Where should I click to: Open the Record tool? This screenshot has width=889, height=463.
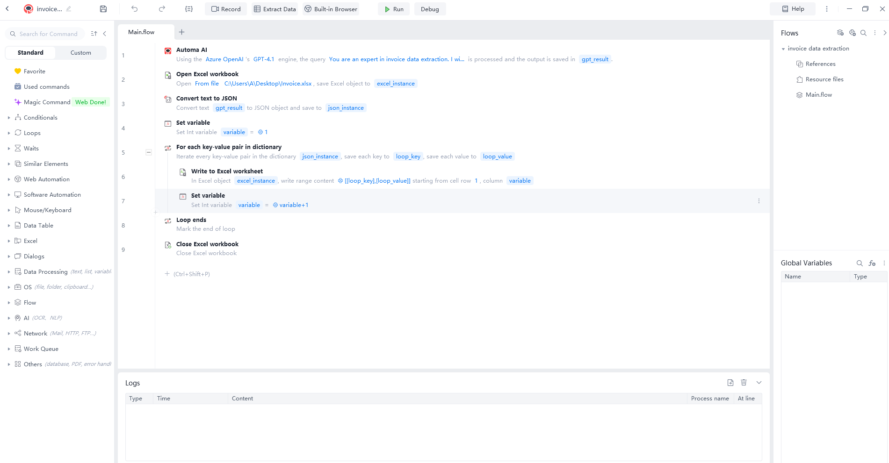pos(225,8)
